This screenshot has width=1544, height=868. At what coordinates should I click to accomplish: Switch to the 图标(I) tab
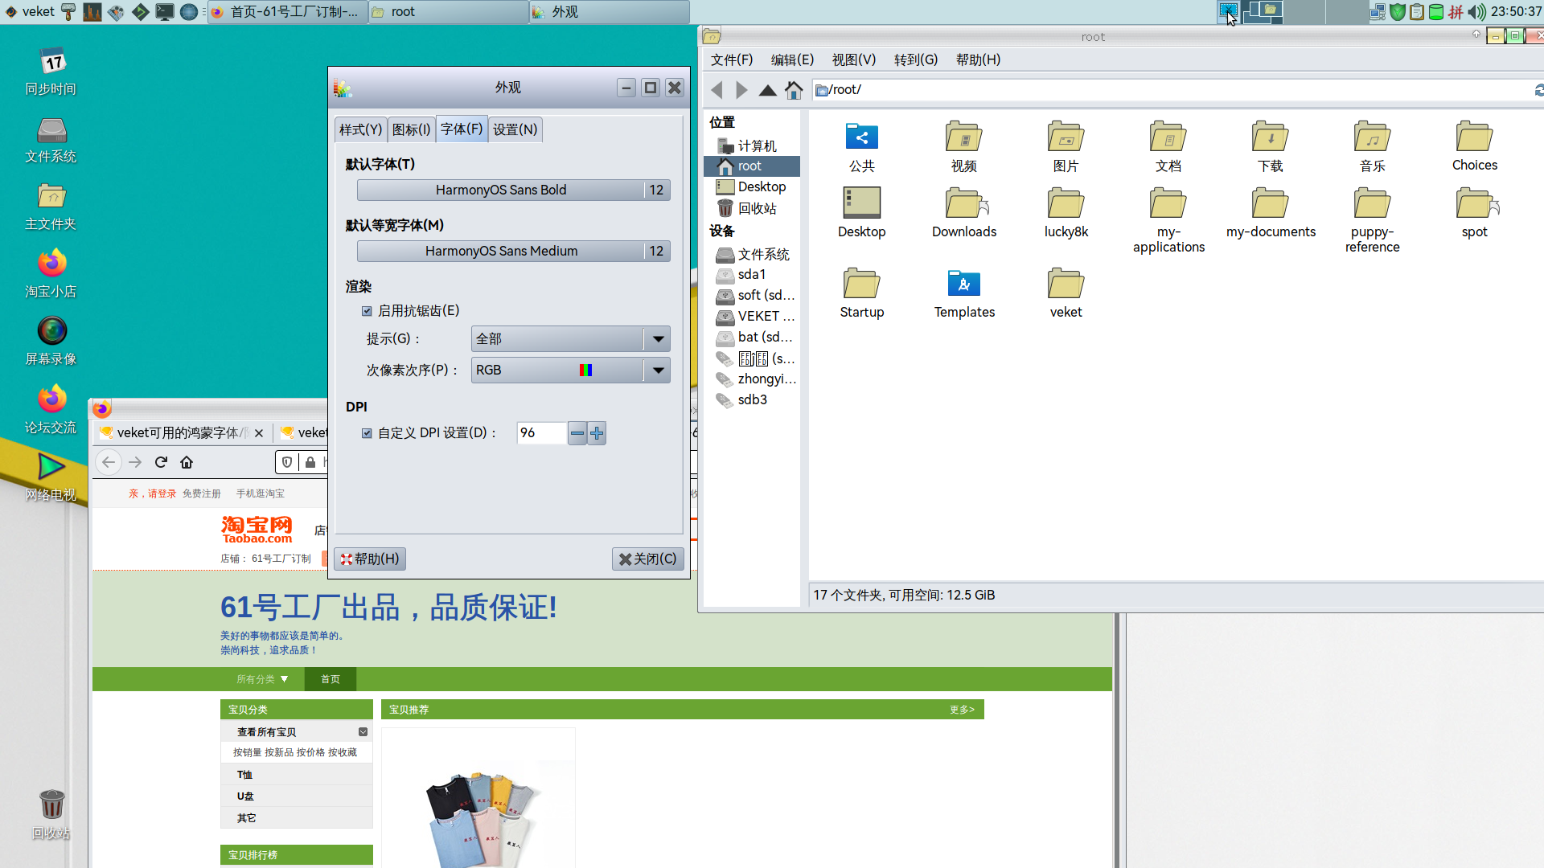[411, 129]
